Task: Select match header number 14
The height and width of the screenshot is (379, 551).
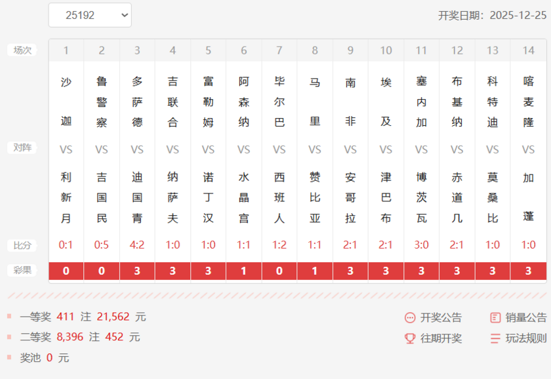Action: (528, 50)
